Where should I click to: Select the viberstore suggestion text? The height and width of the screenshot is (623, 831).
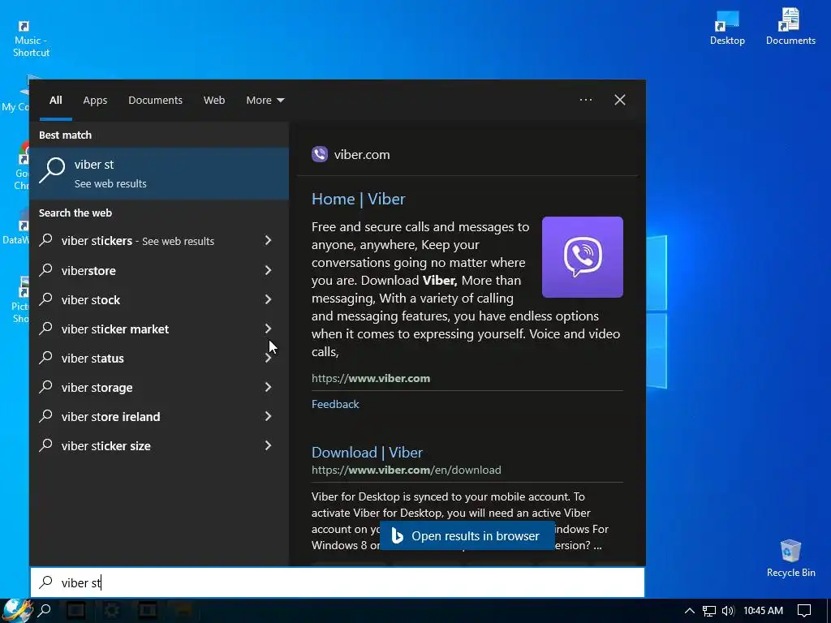(88, 271)
